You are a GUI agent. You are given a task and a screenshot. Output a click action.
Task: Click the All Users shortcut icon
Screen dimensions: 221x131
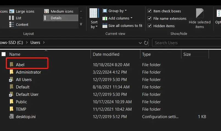pos(12,80)
